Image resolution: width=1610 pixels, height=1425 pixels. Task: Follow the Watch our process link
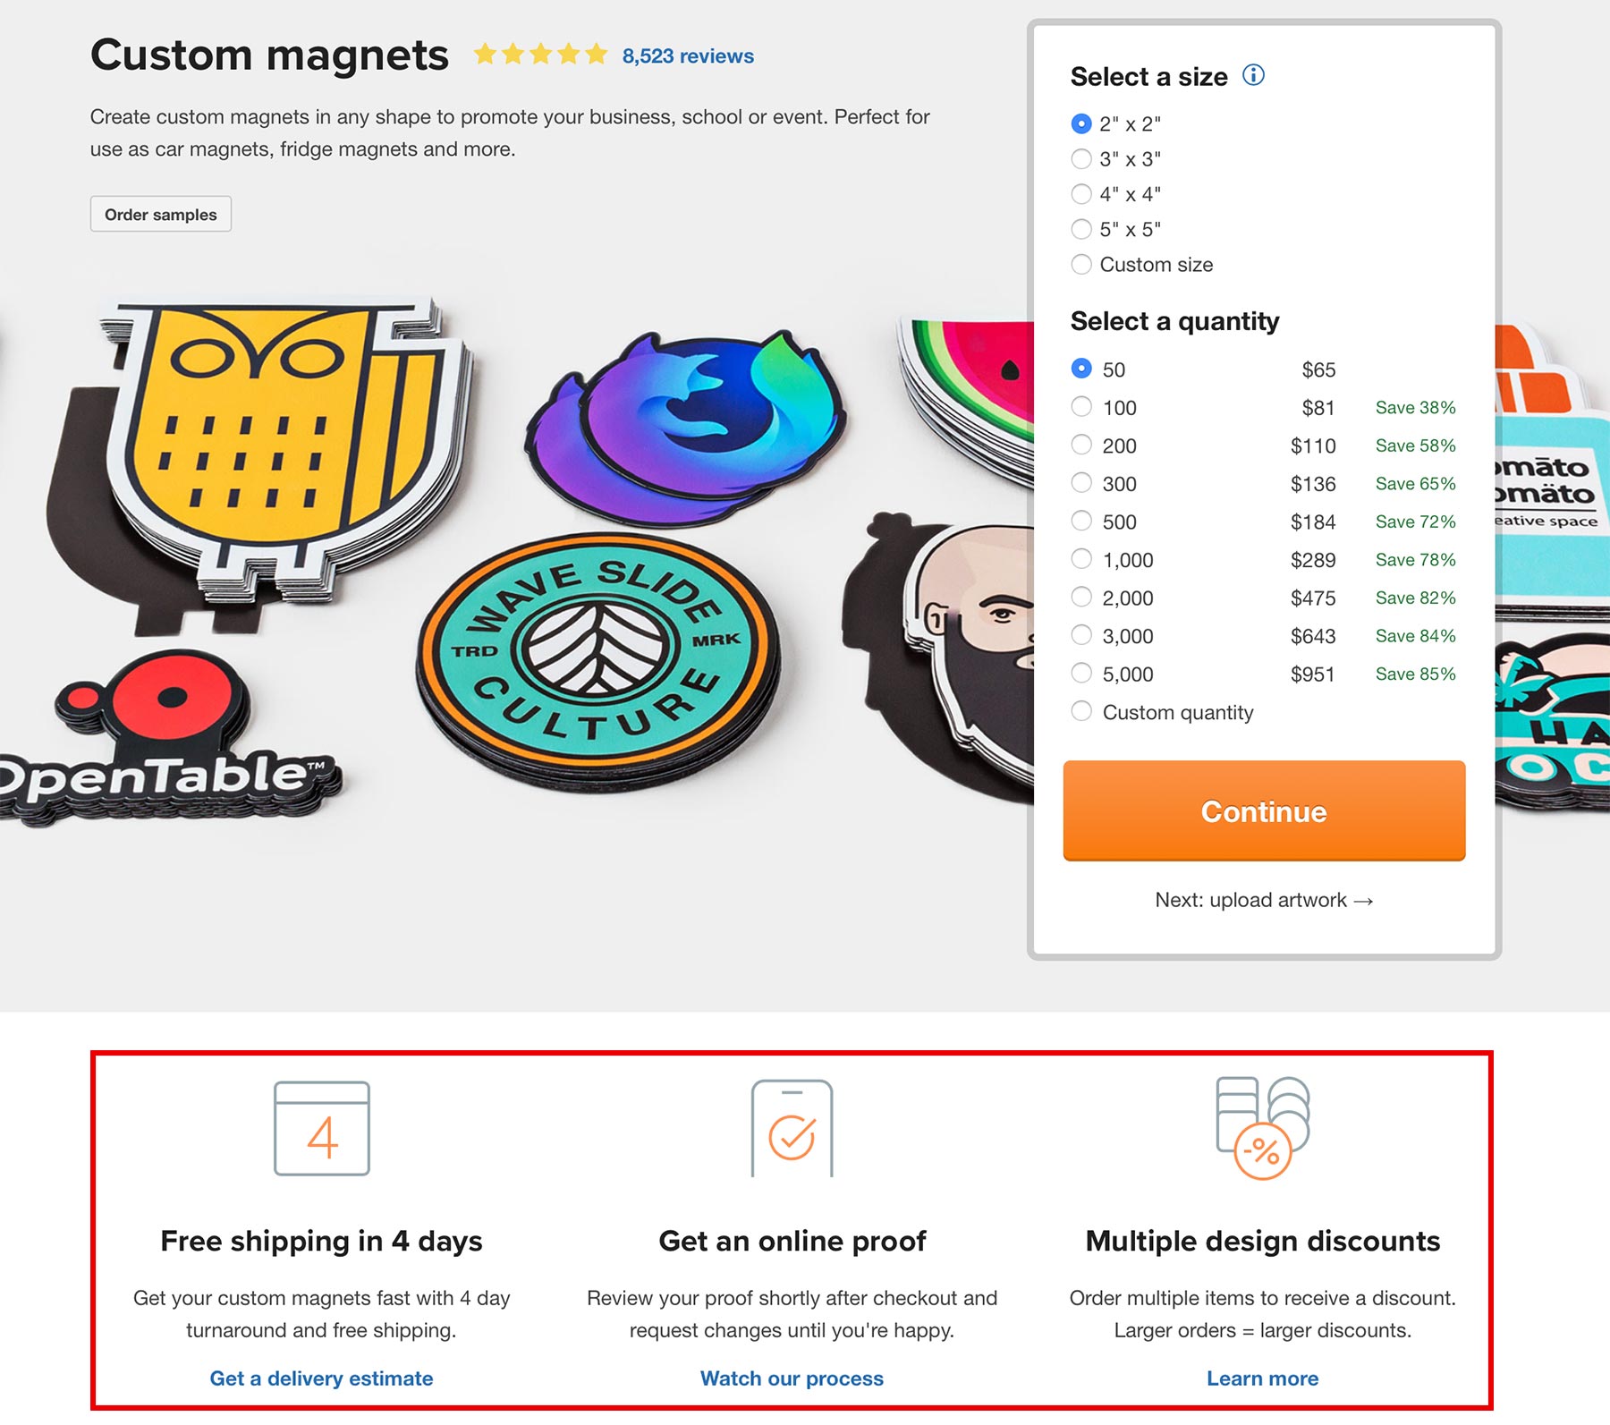[792, 1378]
